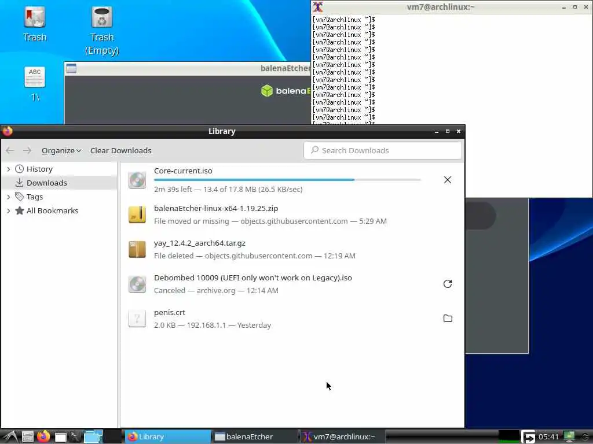Go forward in Library window
The width and height of the screenshot is (593, 444).
coord(27,150)
